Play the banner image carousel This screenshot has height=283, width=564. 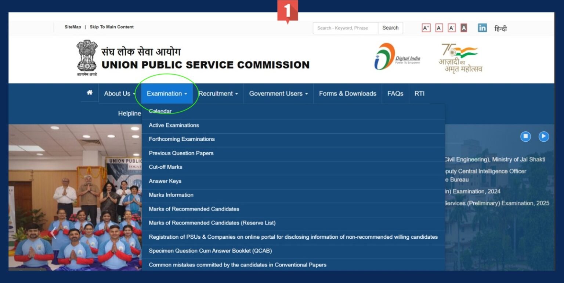click(543, 137)
